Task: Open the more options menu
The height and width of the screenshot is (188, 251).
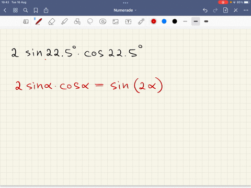Action: tap(246, 10)
